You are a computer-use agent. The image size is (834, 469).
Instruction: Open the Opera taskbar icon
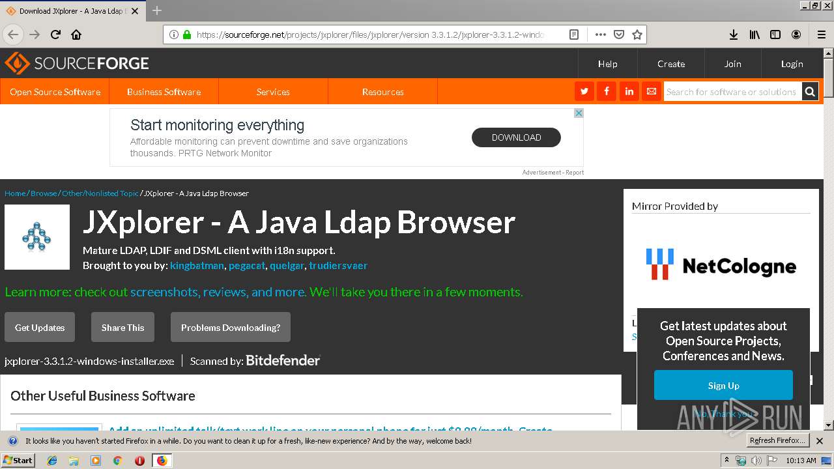point(139,461)
